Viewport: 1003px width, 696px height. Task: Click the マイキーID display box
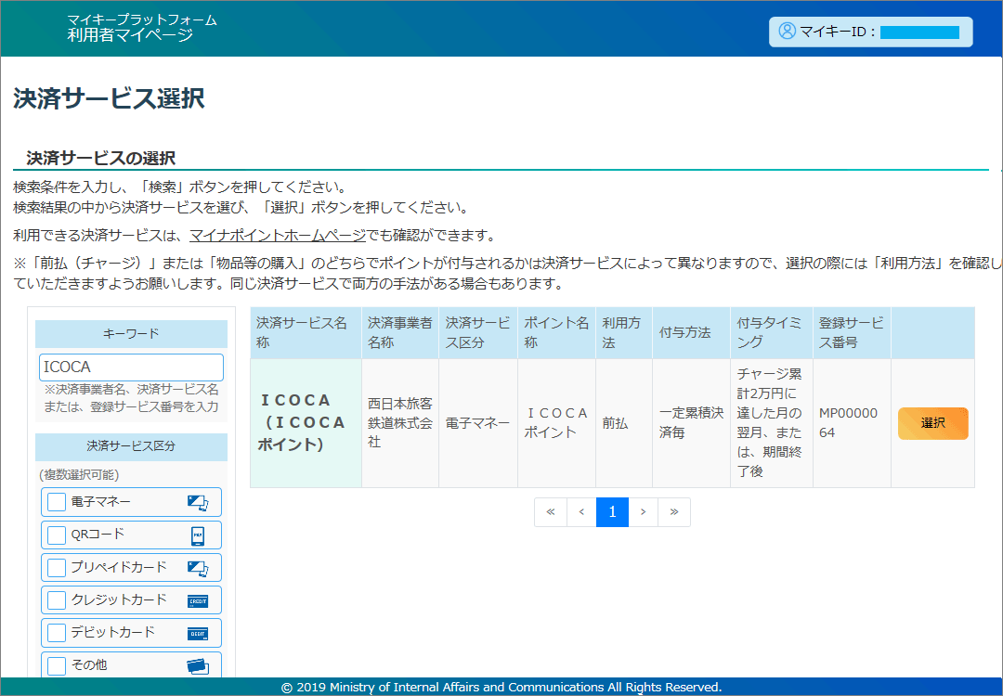870,32
